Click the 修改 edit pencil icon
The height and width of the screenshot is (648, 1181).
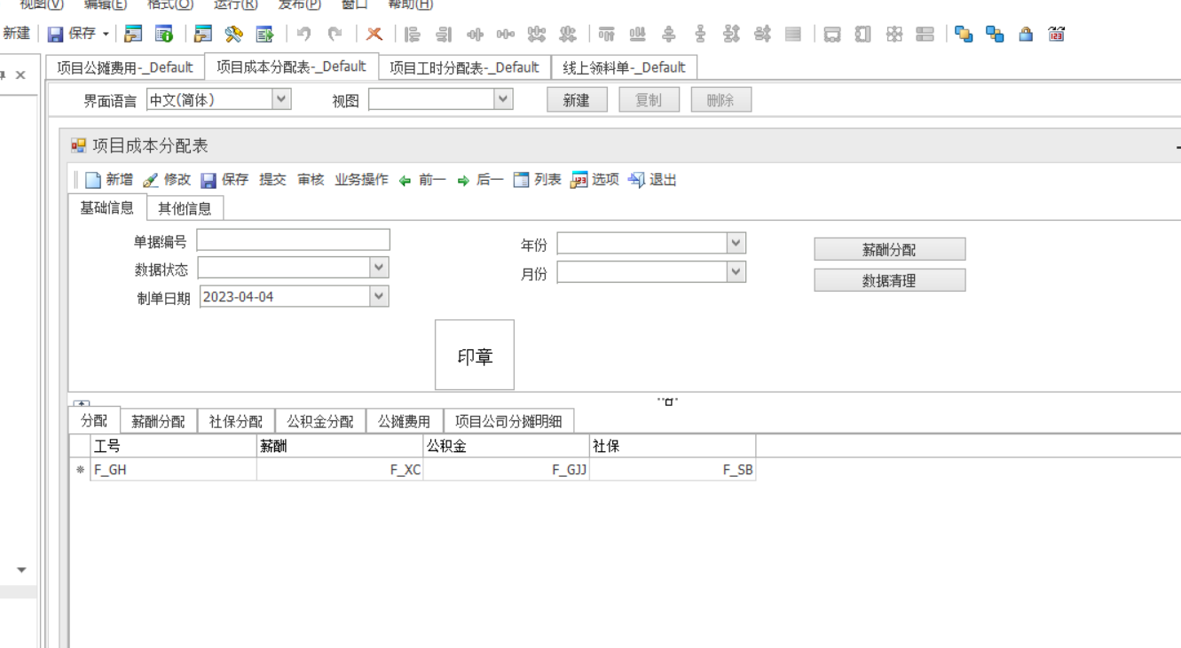coord(151,180)
